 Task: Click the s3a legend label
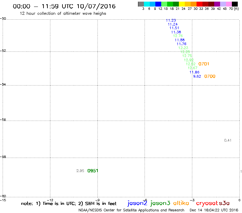[224, 203]
